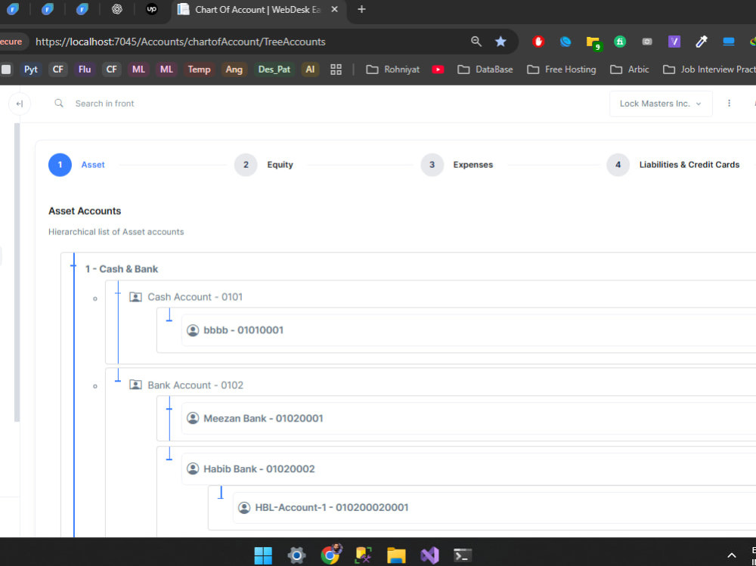Open the Terminal from the taskbar
The image size is (756, 566).
click(463, 555)
